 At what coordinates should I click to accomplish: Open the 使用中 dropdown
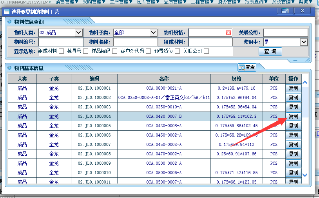coord(304,42)
